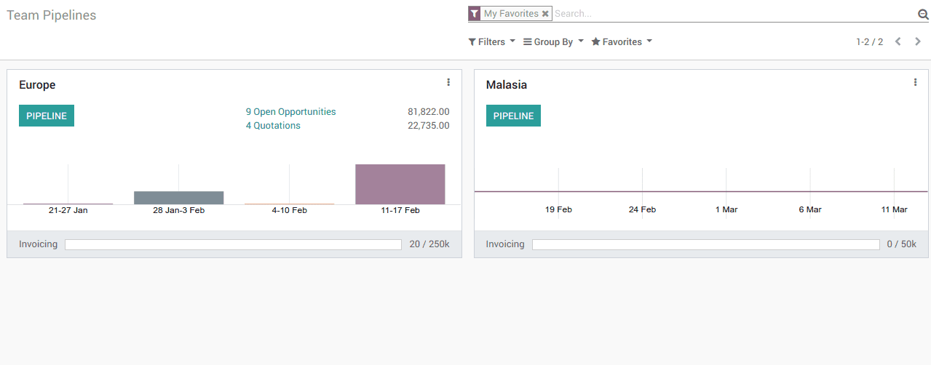This screenshot has height=365, width=931.
Task: Open the 9 Open Opportunities link
Action: click(x=291, y=112)
